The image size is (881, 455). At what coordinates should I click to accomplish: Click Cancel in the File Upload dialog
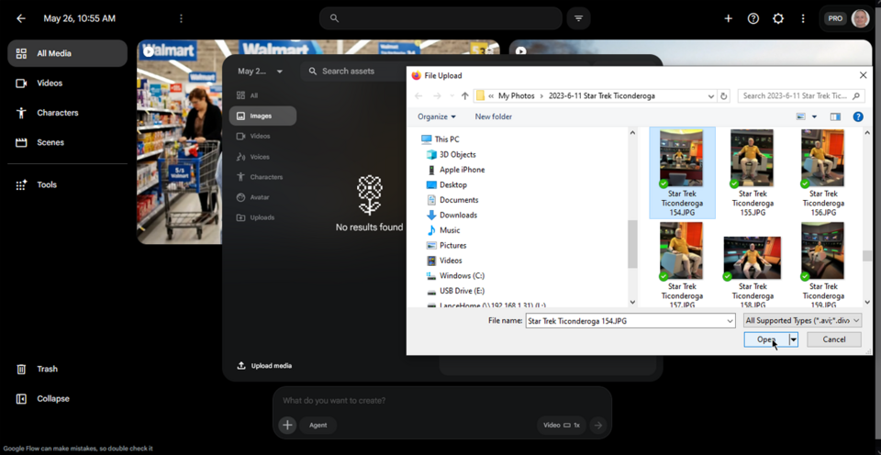[x=834, y=339]
